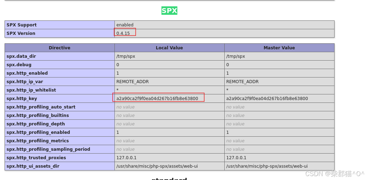Select the spx.http_key directive name

pyautogui.click(x=22, y=99)
